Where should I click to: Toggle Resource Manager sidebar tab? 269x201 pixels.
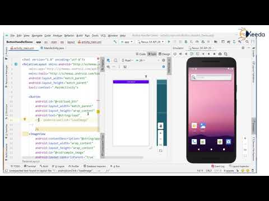pyautogui.click(x=6, y=76)
